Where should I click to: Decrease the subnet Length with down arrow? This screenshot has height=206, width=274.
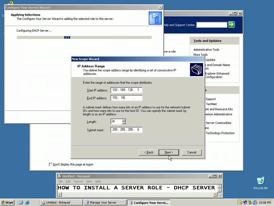(x=124, y=123)
